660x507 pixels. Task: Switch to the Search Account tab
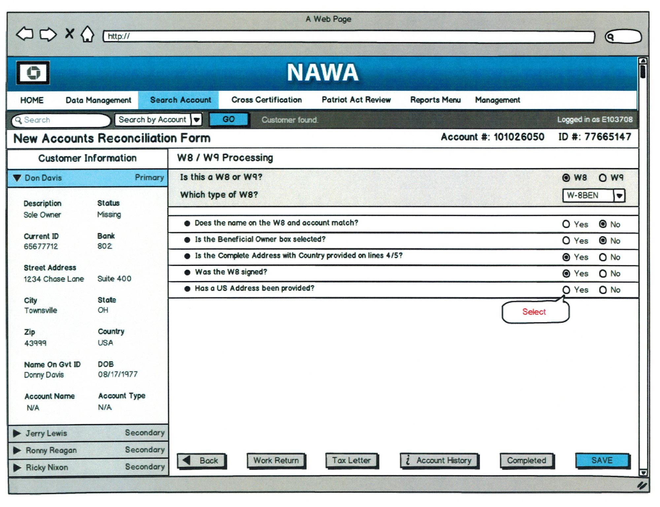(x=178, y=100)
